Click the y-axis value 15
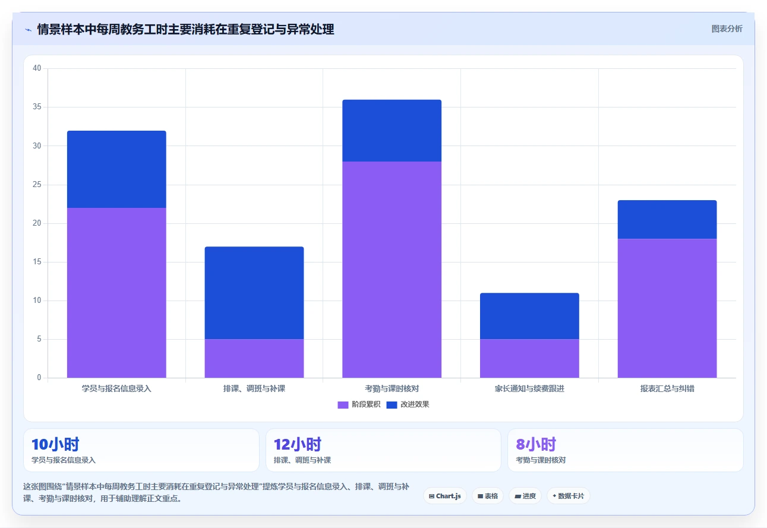The image size is (767, 528). pyautogui.click(x=37, y=262)
